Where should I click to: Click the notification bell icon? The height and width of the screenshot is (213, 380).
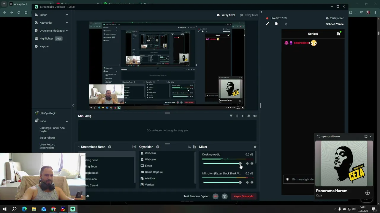88,196
